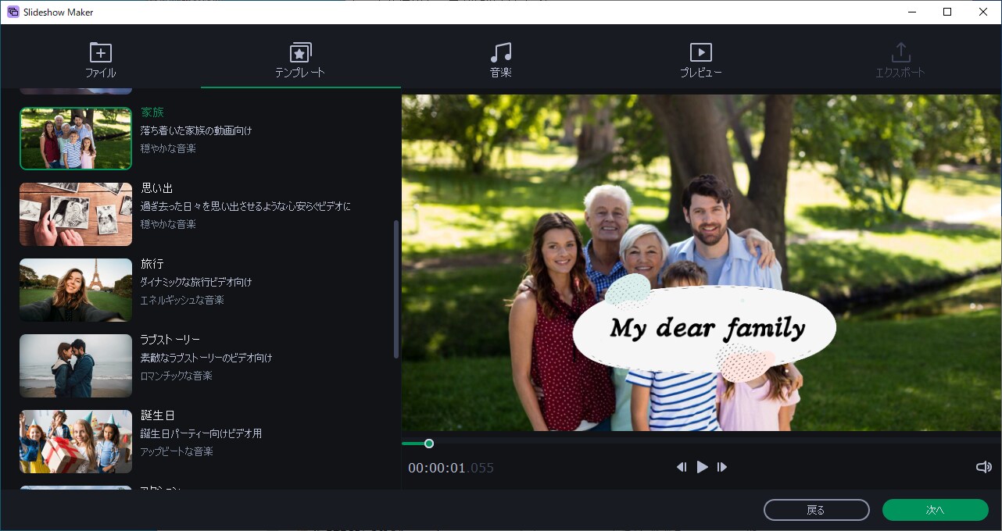Close the Slideshow Maker window
1002x531 pixels.
pyautogui.click(x=983, y=12)
